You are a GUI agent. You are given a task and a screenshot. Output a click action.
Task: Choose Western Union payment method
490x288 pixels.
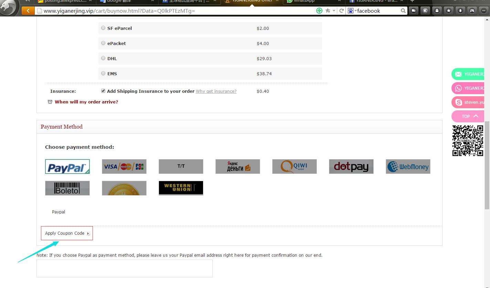pyautogui.click(x=181, y=188)
